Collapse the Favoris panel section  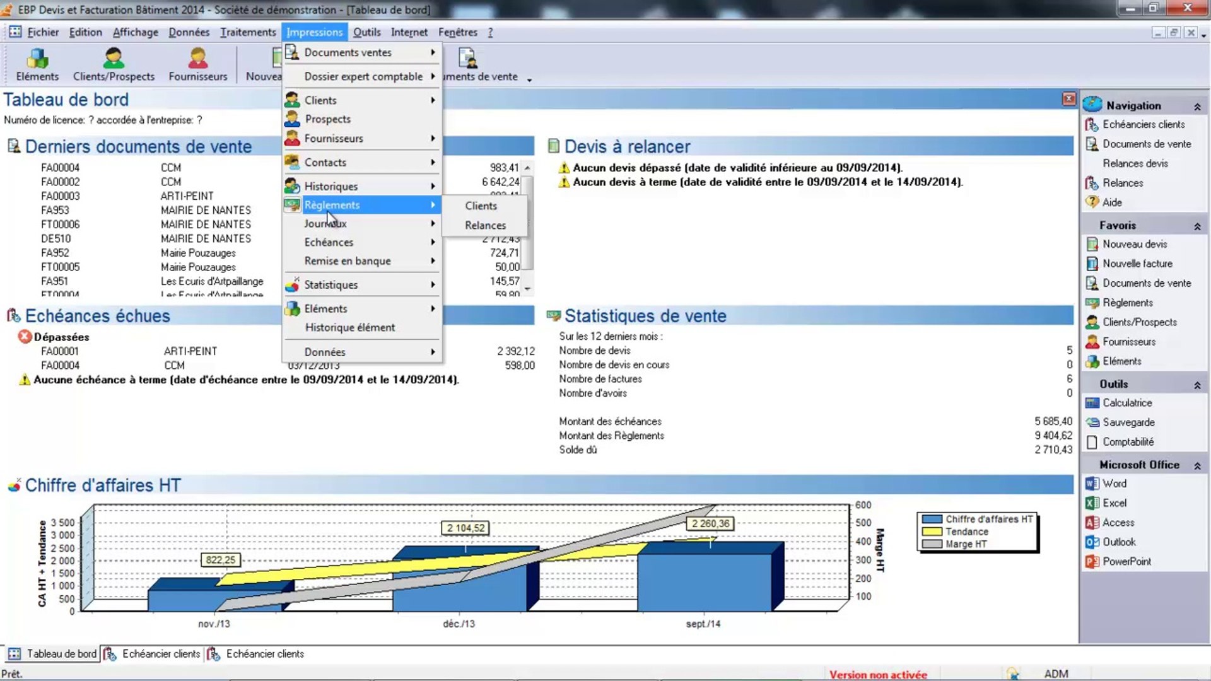point(1196,226)
